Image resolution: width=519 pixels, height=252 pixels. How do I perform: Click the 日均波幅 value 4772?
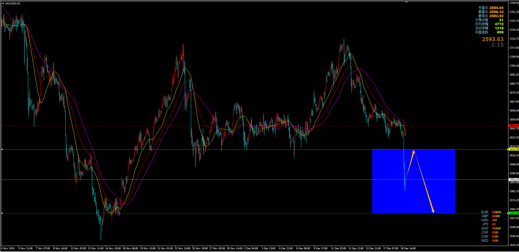pos(499,24)
